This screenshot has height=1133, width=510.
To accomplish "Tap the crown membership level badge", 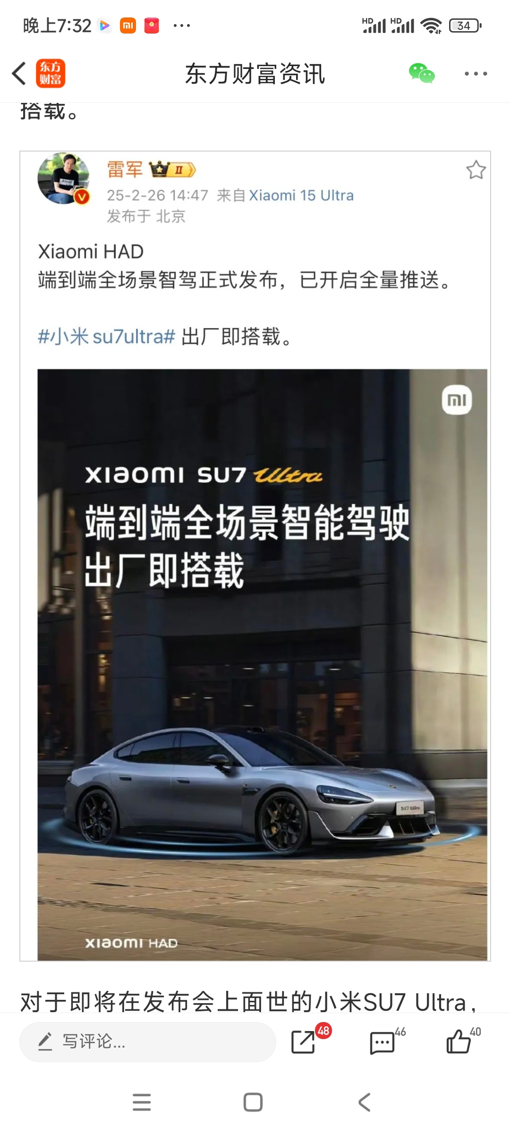I will coord(172,169).
